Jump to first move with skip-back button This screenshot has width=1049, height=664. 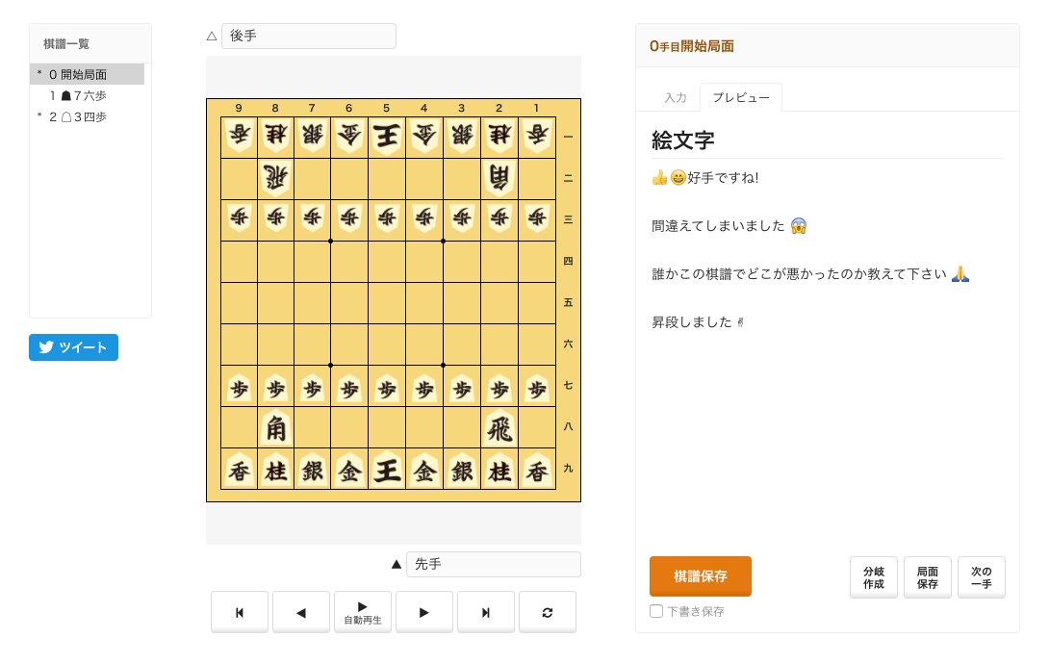pyautogui.click(x=240, y=612)
